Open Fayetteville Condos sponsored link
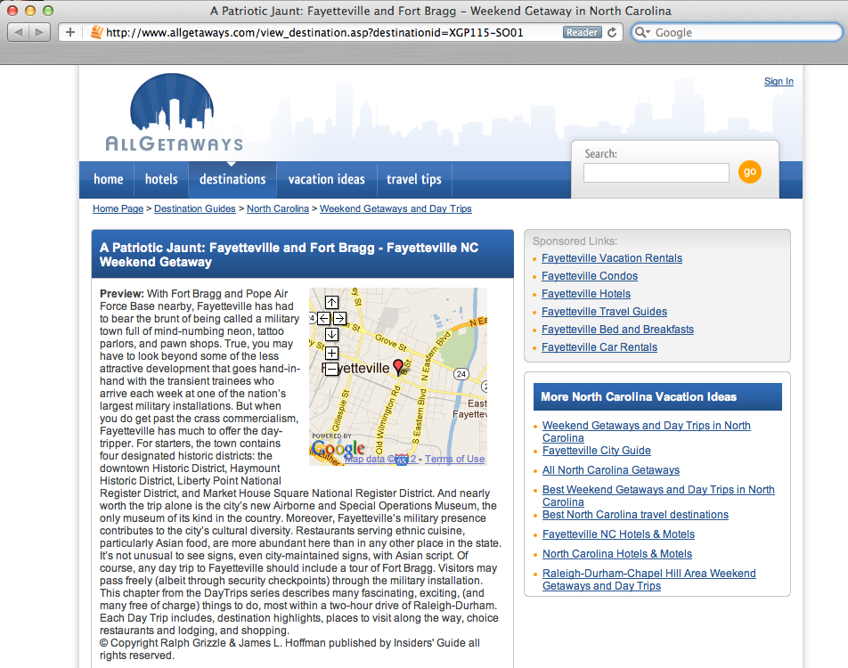Screen dimensions: 848x668 (590, 276)
